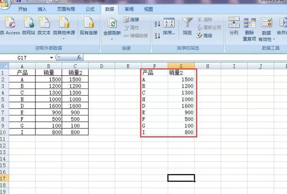Image resolution: width=287 pixels, height=194 pixels.
Task: Select cell F3 containing B
Action: (155, 86)
